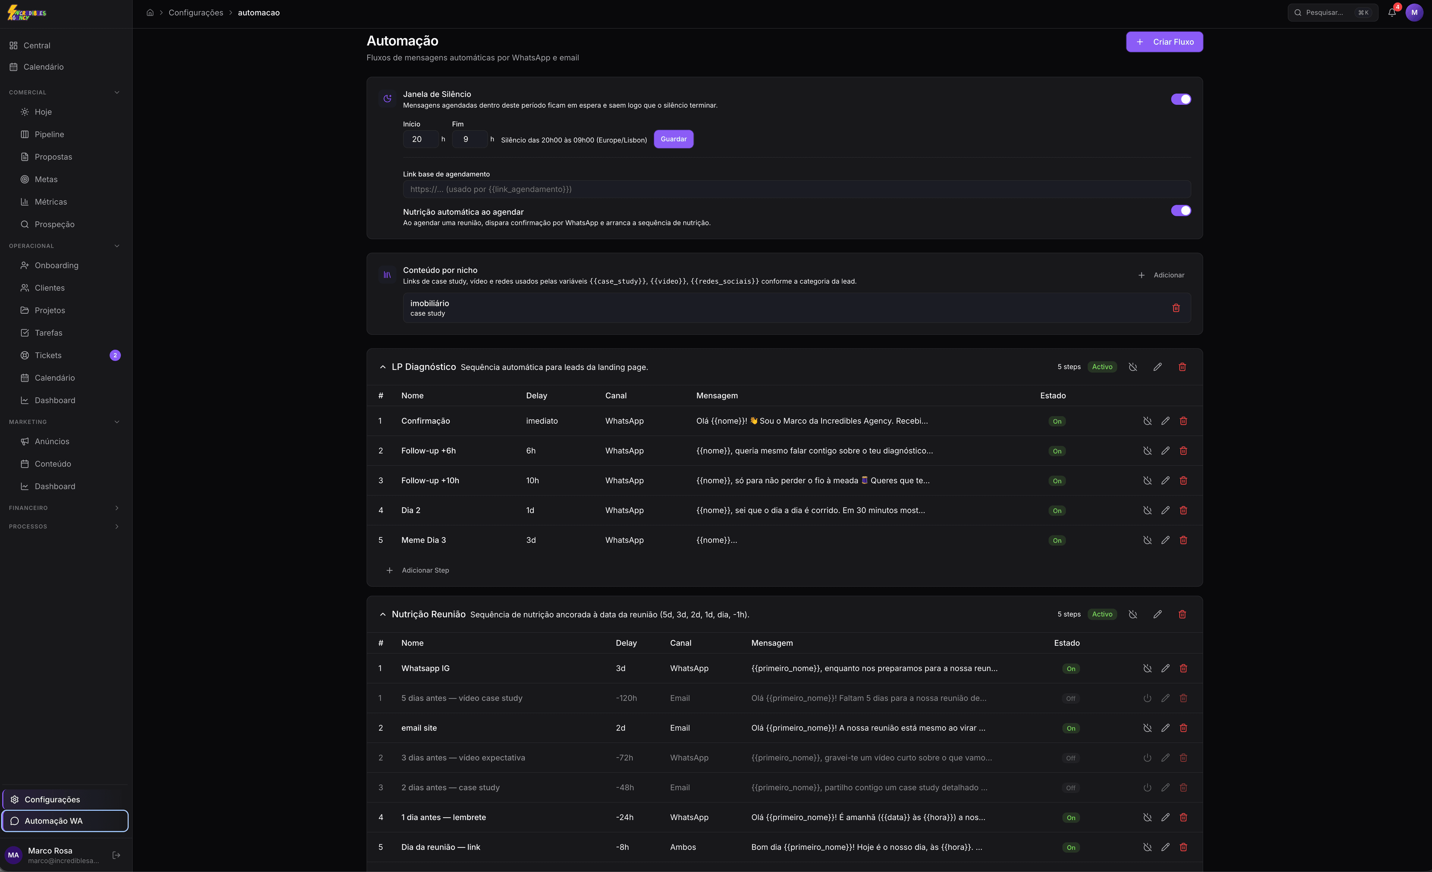Click the Criar Fluxo button
This screenshot has height=872, width=1432.
pos(1164,42)
